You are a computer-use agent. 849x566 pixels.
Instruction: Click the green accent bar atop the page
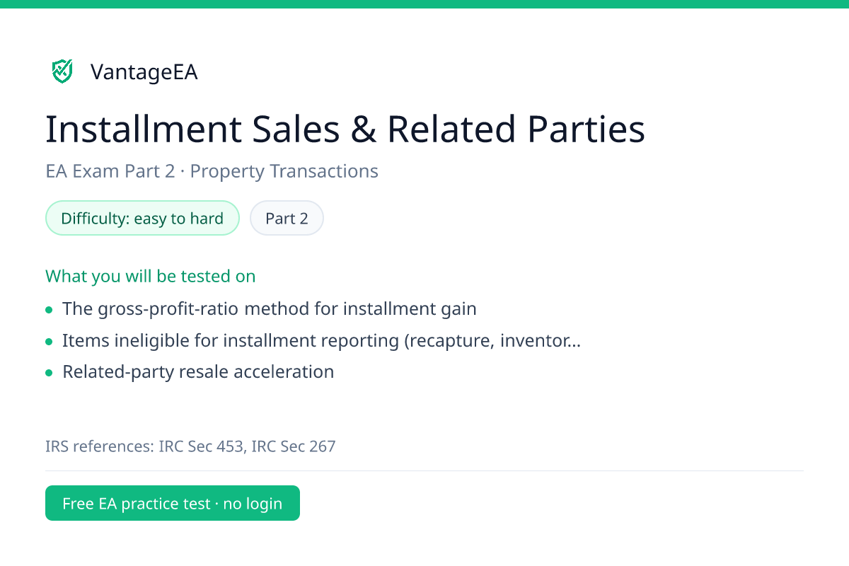[424, 4]
